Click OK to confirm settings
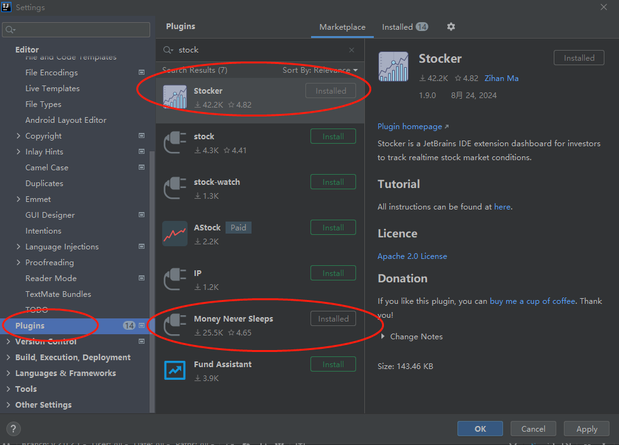The image size is (619, 445). point(480,429)
